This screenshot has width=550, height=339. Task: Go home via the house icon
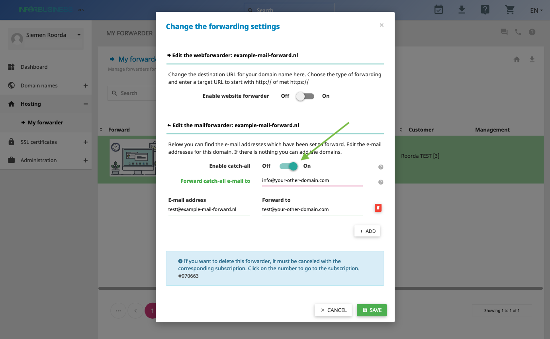coord(517,60)
